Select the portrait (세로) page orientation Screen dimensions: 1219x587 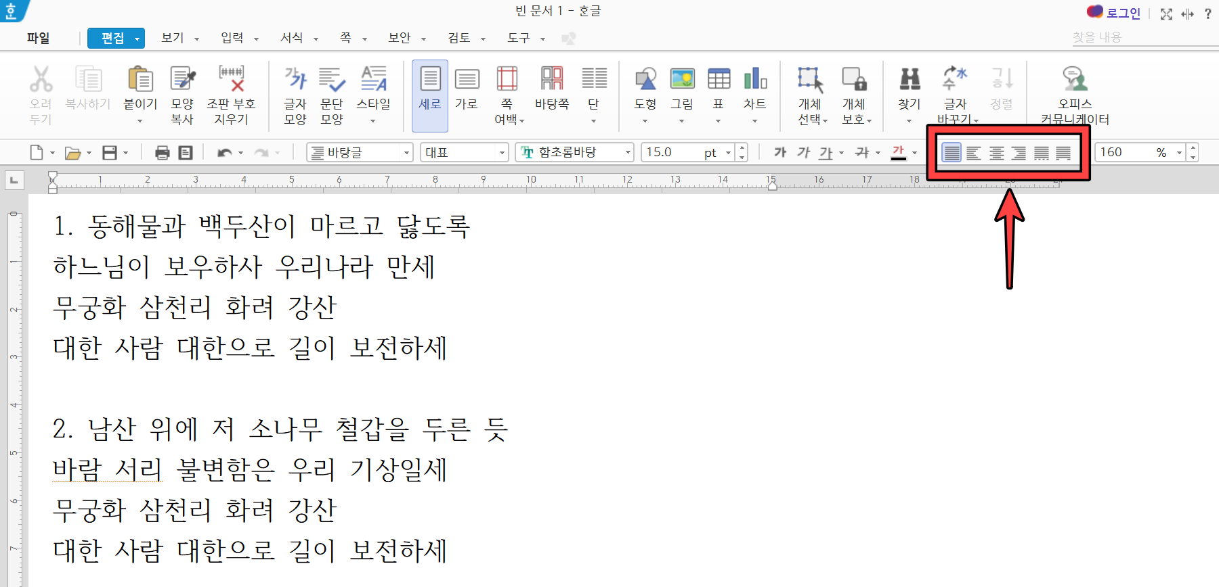coord(430,95)
